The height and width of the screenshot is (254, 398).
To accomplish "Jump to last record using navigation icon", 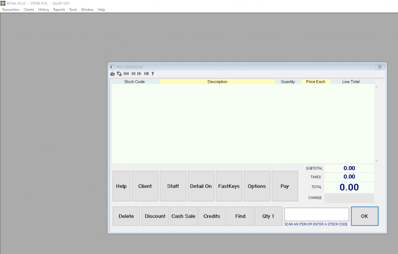I will pos(147,74).
